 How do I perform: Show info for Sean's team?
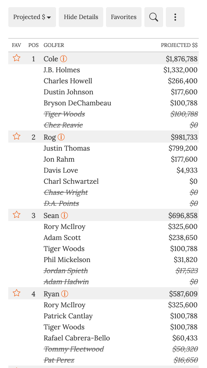click(x=64, y=215)
